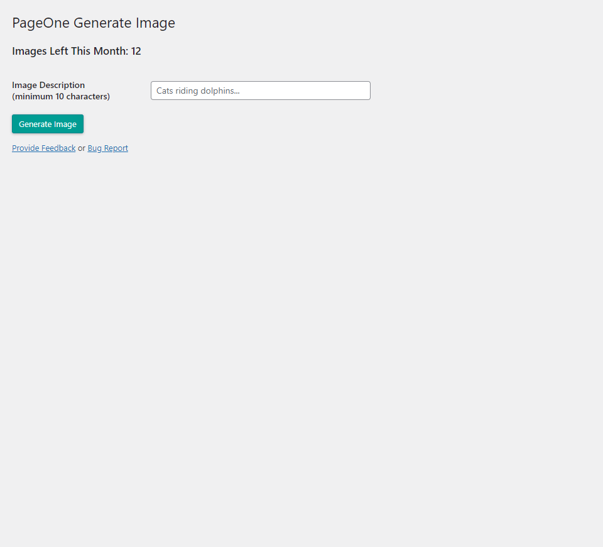This screenshot has height=547, width=603.
Task: Select 'Images Left This Month: 12' text
Action: click(77, 51)
